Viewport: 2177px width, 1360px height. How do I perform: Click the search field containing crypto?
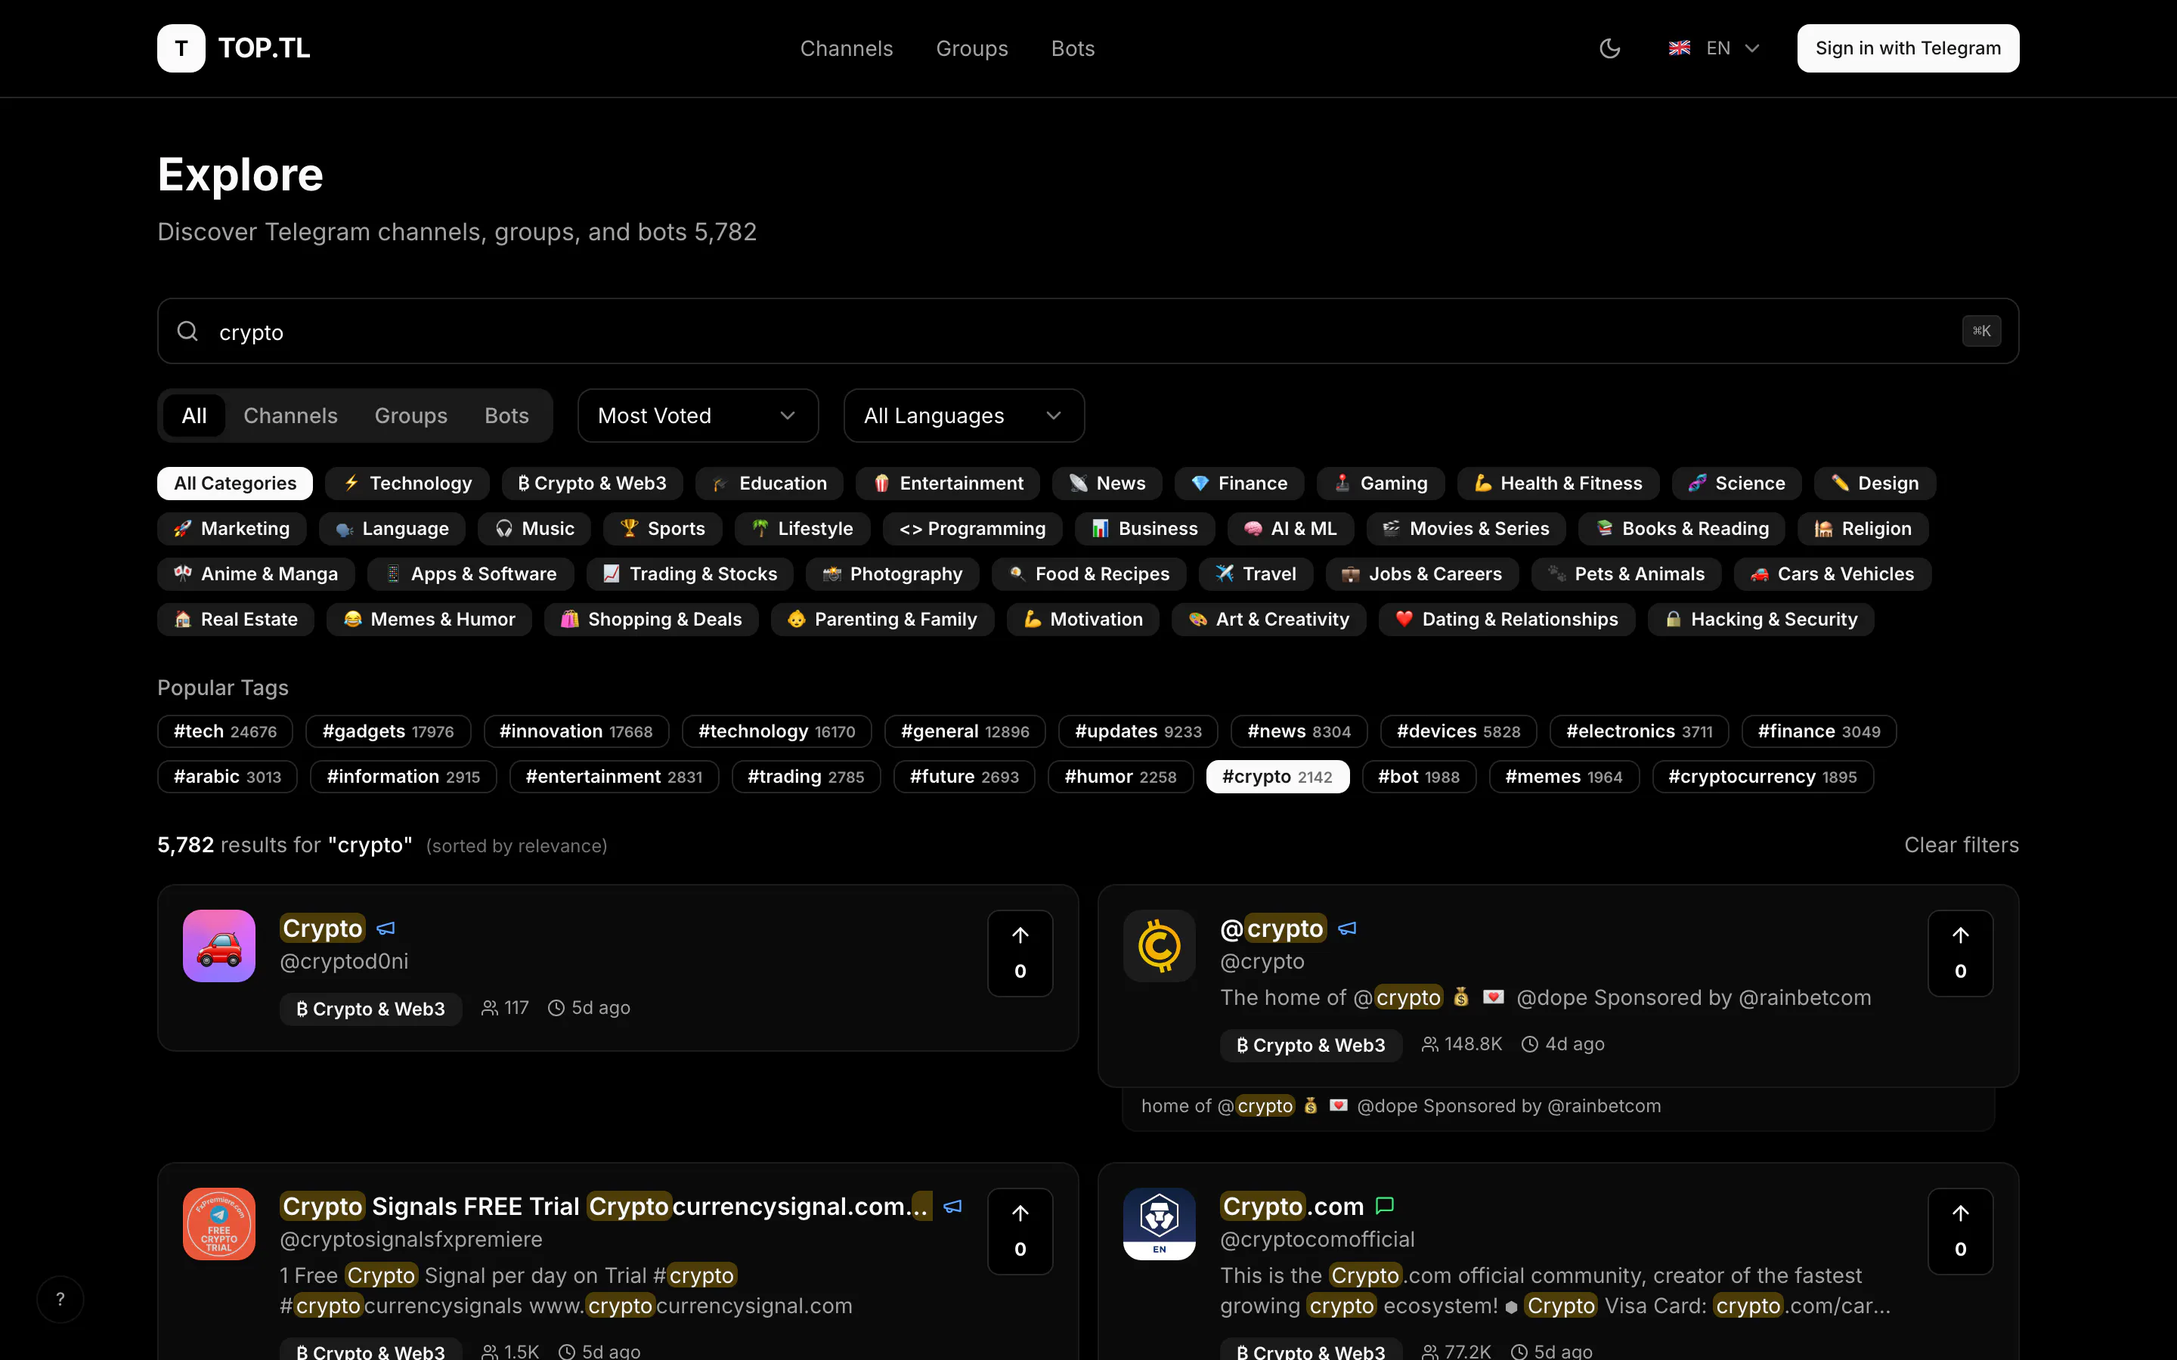pyautogui.click(x=1088, y=331)
